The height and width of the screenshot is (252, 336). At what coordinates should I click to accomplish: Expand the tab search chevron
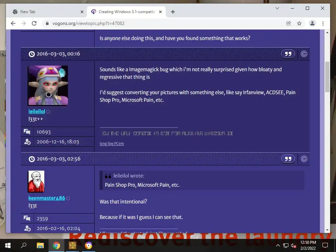coord(277,8)
